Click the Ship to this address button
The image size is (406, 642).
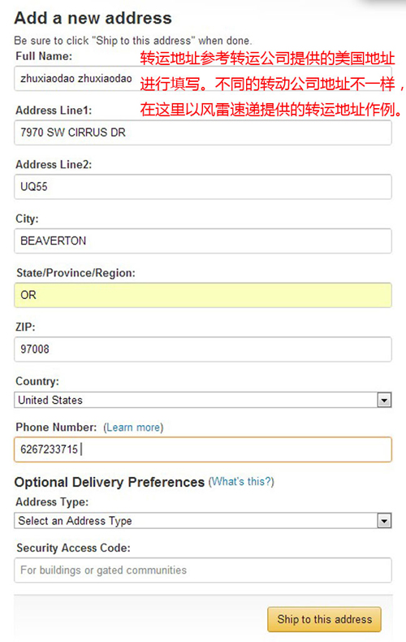(x=325, y=619)
